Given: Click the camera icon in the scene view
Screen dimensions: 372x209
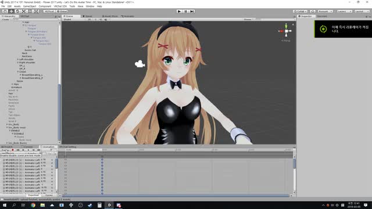Looking at the screenshot, I should click(x=139, y=63).
